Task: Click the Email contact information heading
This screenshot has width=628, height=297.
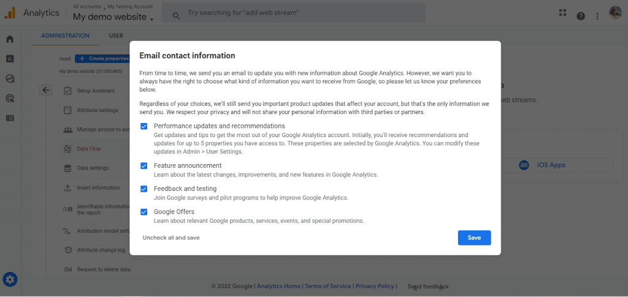Action: [187, 56]
